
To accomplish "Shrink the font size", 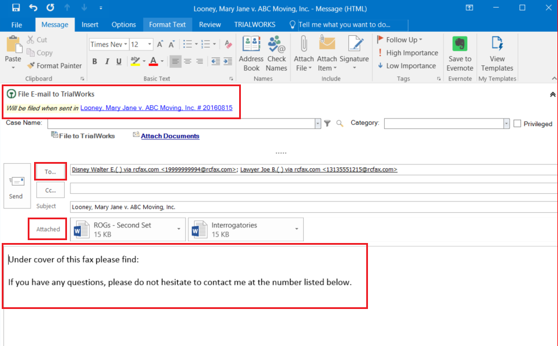I will pyautogui.click(x=172, y=44).
